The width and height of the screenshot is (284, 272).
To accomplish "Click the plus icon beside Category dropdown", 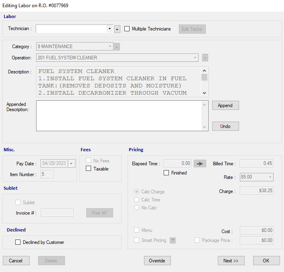I will (x=117, y=47).
